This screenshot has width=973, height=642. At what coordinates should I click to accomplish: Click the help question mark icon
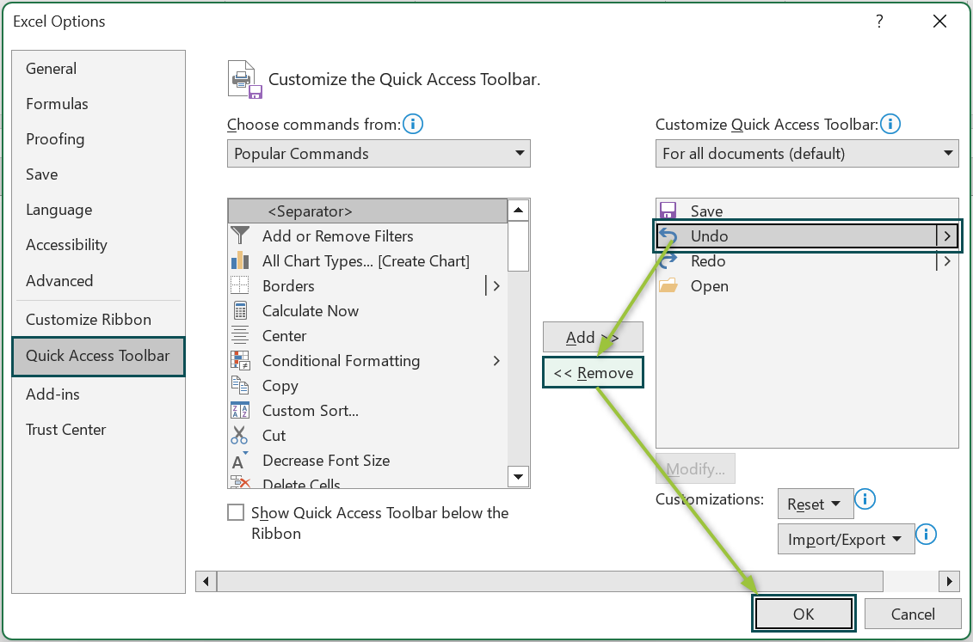879,21
